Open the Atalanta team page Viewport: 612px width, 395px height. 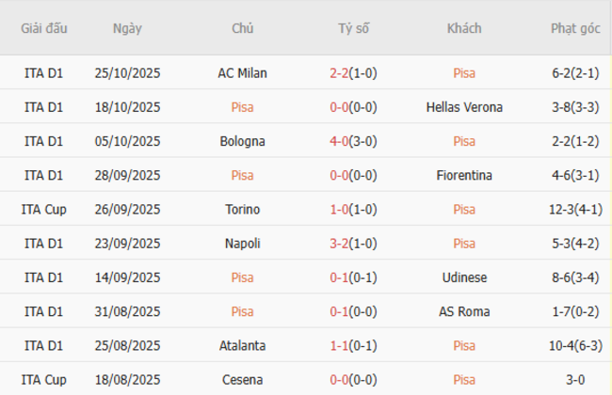pos(242,345)
